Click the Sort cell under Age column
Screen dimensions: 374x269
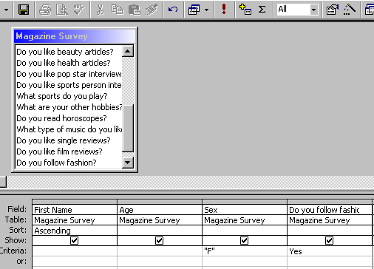point(160,231)
